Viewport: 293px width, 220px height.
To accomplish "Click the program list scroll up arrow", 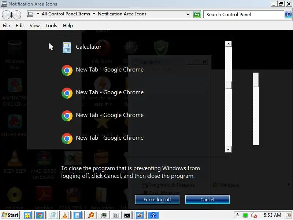I will pos(228,44).
